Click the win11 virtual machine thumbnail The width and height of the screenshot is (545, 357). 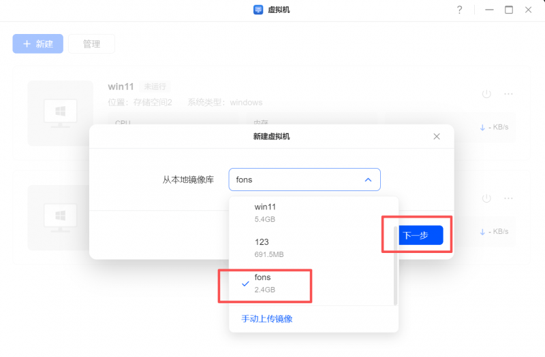click(60, 112)
